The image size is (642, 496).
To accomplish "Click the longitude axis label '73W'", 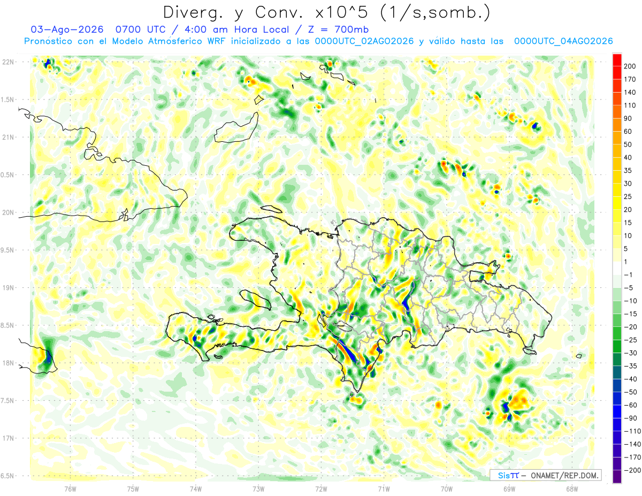I will click(258, 489).
